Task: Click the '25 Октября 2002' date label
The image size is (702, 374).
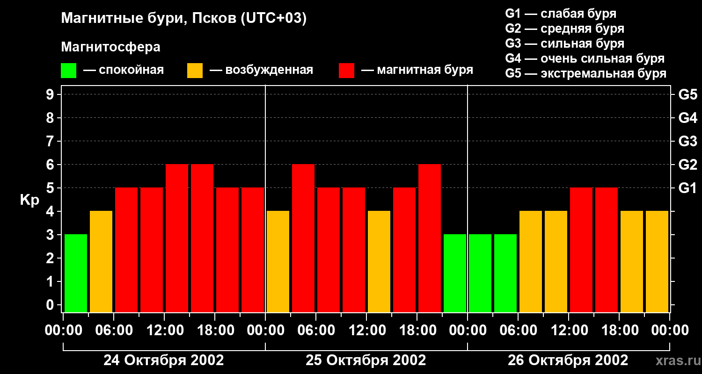Action: point(366,360)
